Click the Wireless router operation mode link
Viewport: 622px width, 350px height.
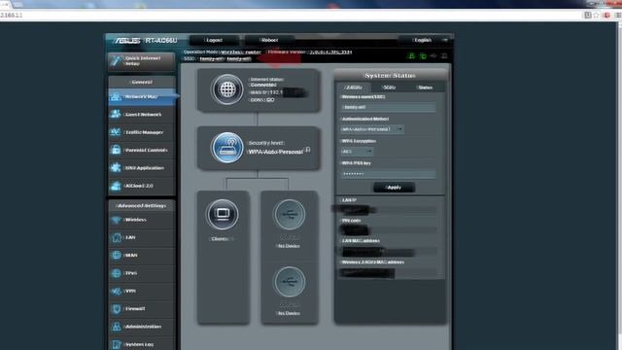[x=241, y=52]
